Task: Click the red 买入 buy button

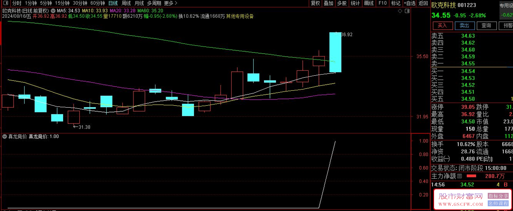Action: pos(443,26)
